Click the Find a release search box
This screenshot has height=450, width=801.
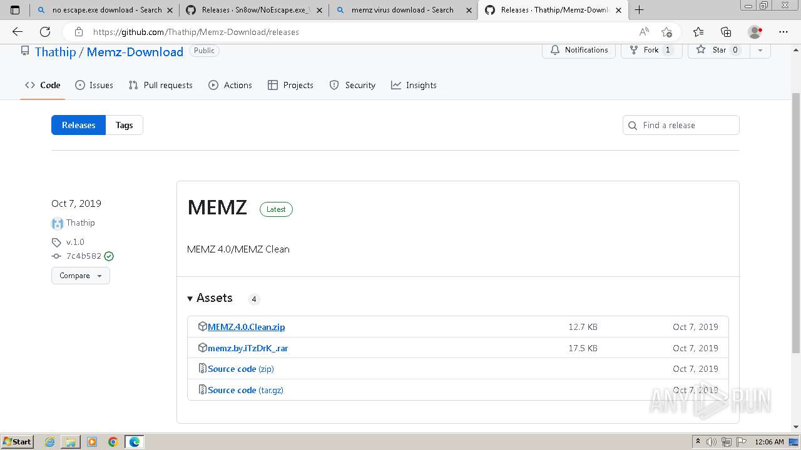(681, 125)
